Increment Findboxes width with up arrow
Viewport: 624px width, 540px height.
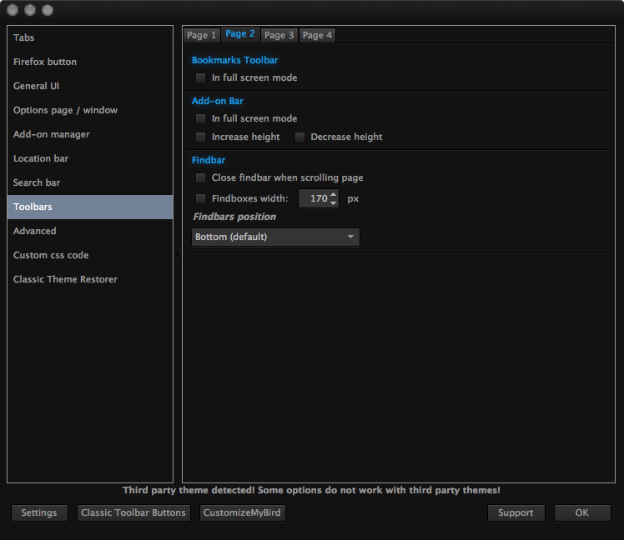(334, 194)
